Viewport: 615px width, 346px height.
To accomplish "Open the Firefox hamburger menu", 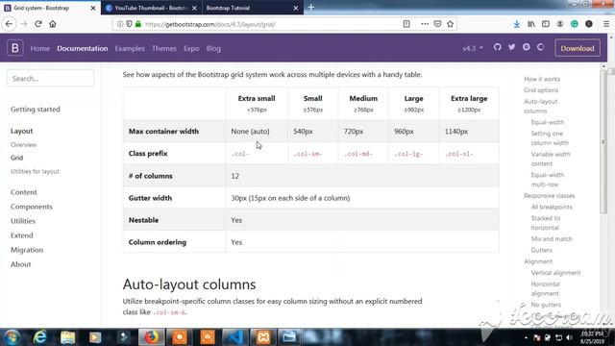I will [606, 24].
